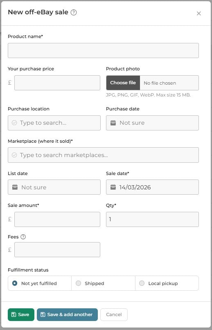Click the Cancel button
Viewport: 212px width, 330px height.
pos(114,314)
